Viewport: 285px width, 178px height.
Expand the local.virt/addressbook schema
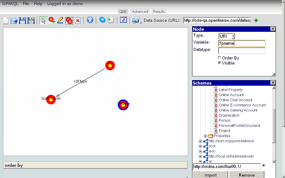point(200,156)
